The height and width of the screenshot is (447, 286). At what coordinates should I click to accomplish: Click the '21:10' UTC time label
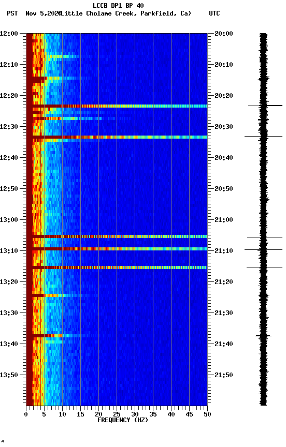(224, 251)
